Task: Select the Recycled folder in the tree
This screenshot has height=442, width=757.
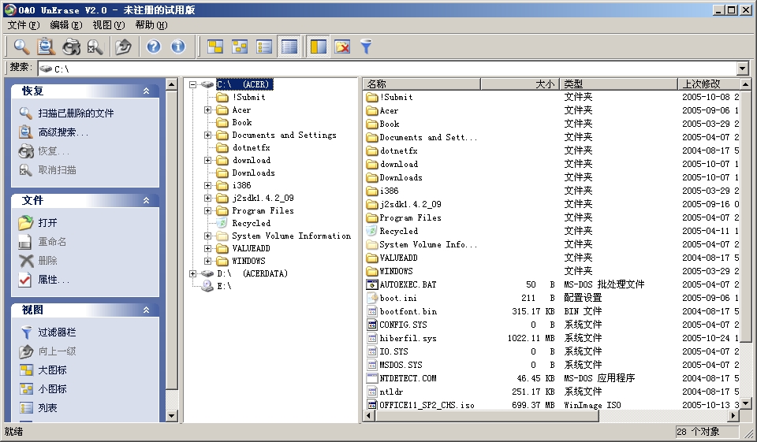Action: (x=251, y=224)
